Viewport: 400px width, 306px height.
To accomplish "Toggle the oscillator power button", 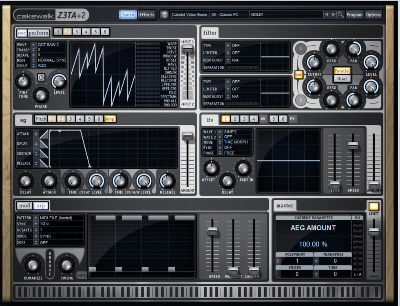I will (42, 78).
